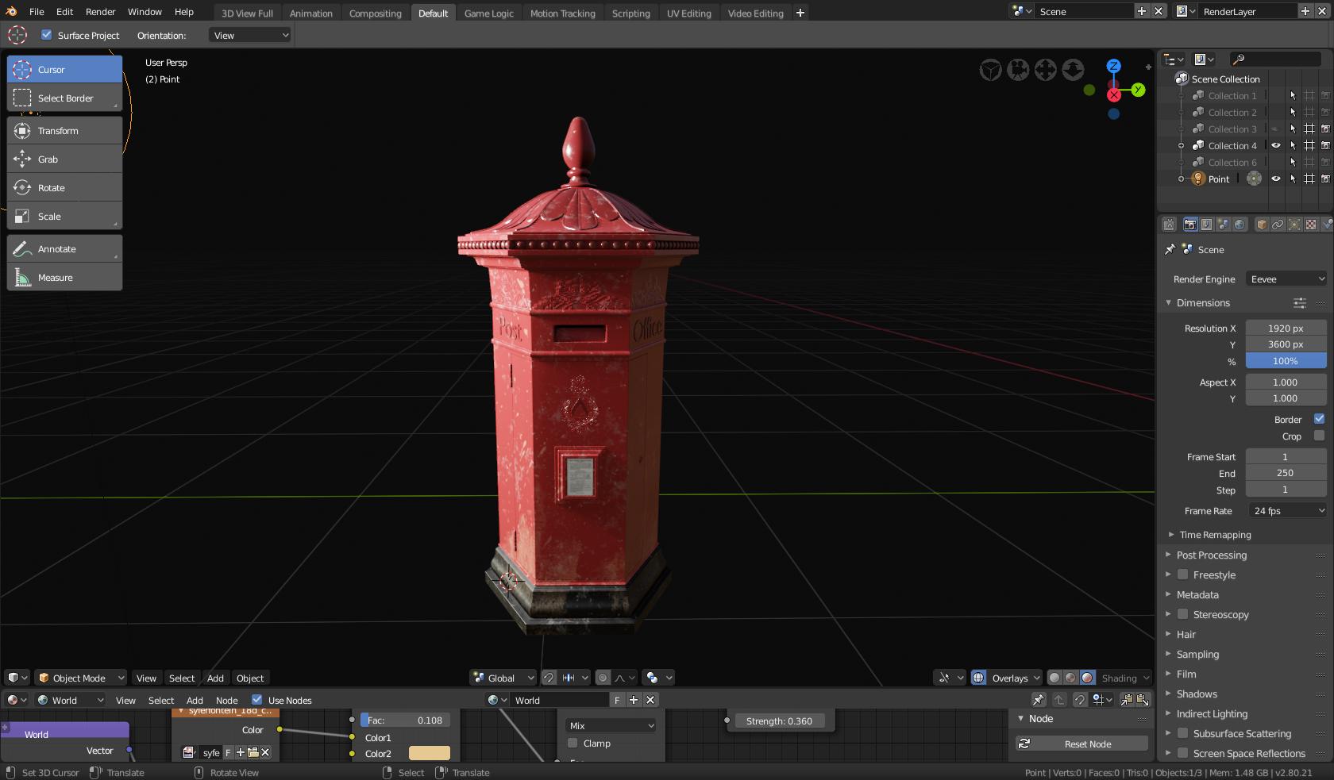Toggle Clamp checkbox on Mix node

coord(573,743)
